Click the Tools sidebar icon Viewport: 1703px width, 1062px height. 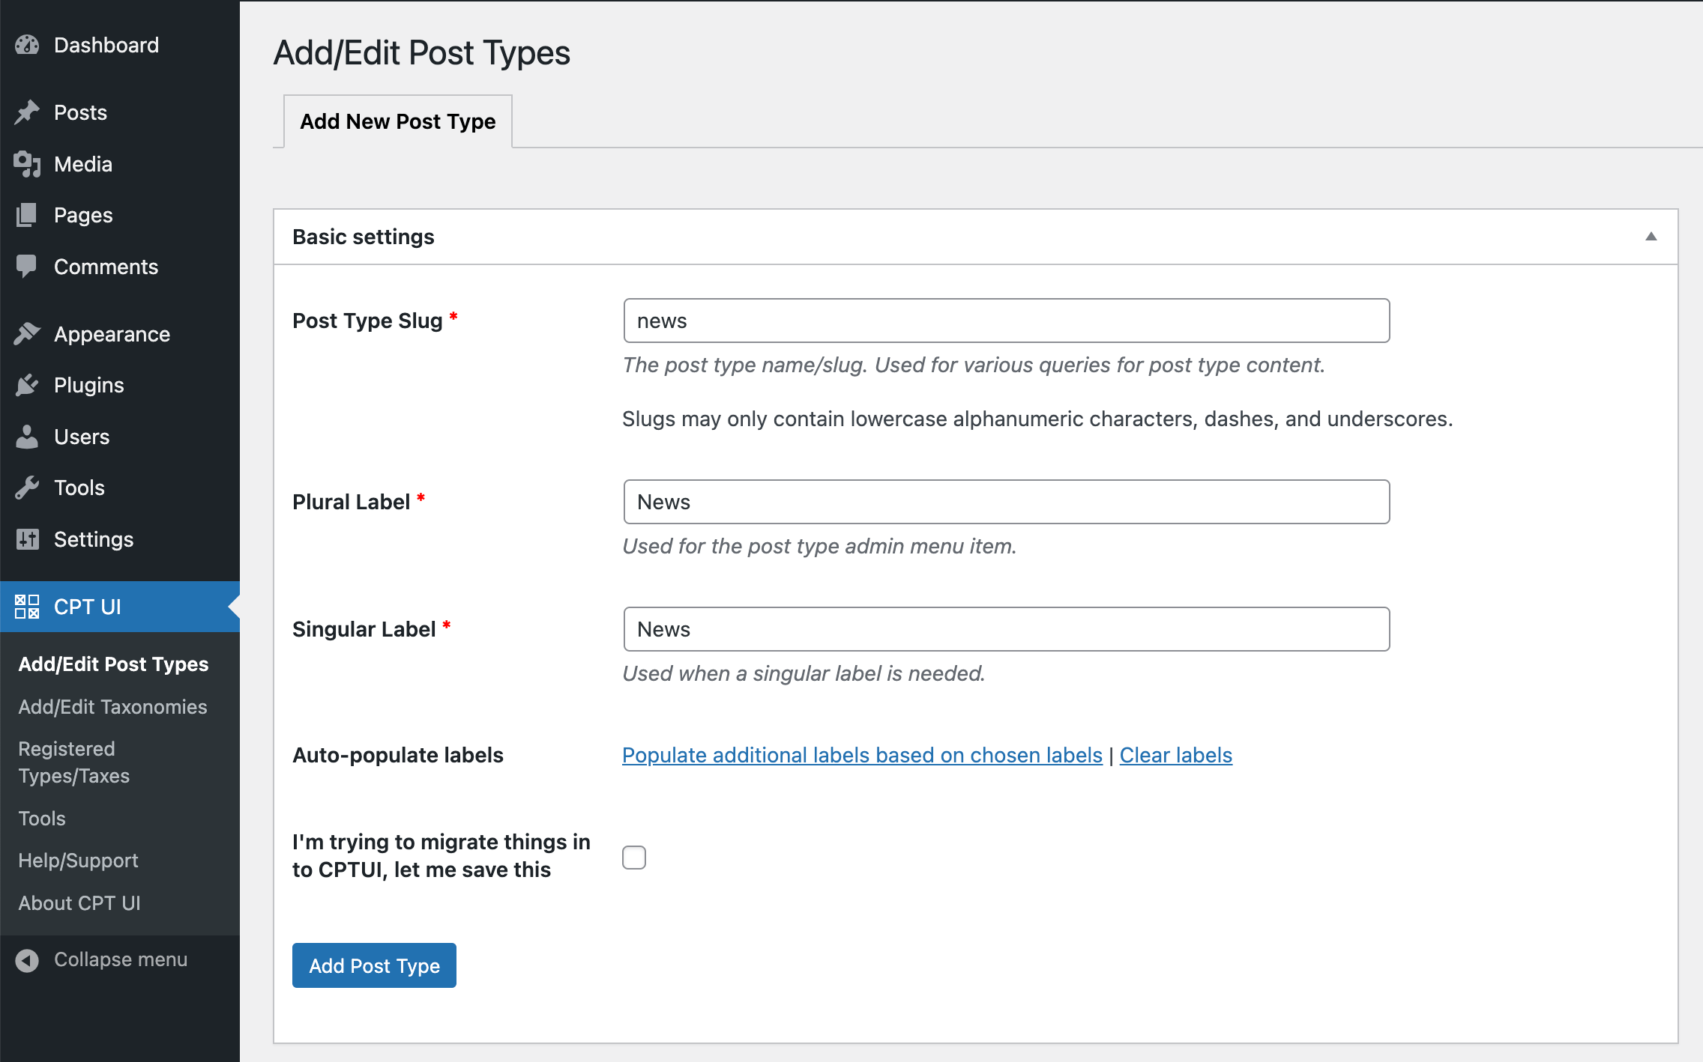click(x=27, y=487)
